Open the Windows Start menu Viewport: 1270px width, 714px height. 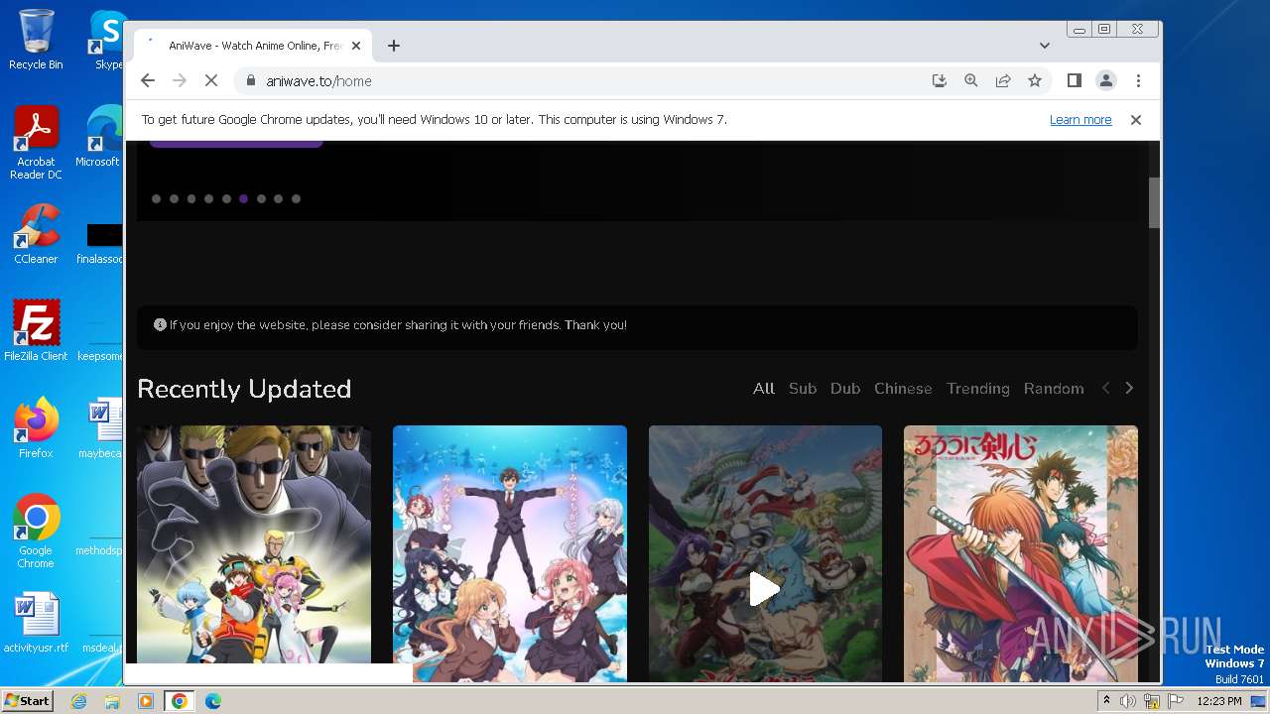tap(28, 701)
